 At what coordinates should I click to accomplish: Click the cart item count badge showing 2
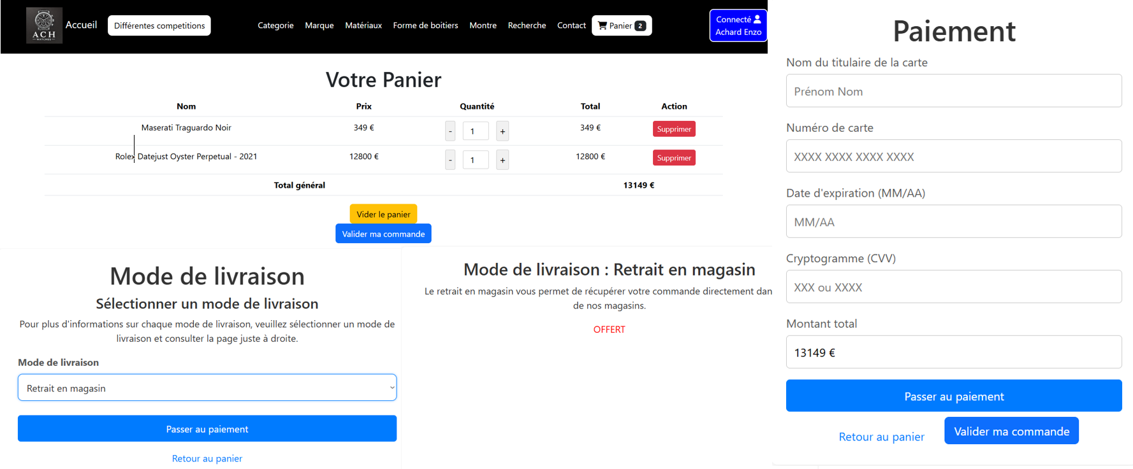640,26
